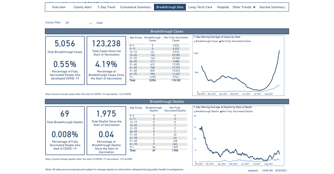Select the Breakthrough Data tab
Screen dimensions: 334x174
pyautogui.click(x=170, y=7)
